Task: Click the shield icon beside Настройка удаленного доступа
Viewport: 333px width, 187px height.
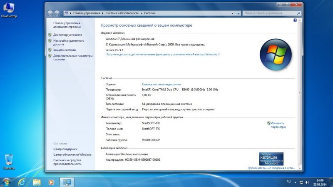Action: (x=50, y=40)
